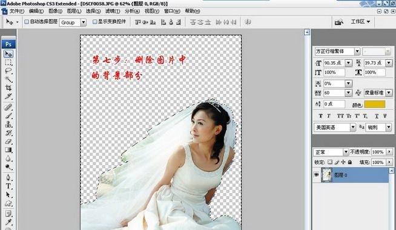Select the Gradient tool
Viewport: 396px width, 230px height.
(x=8, y=150)
